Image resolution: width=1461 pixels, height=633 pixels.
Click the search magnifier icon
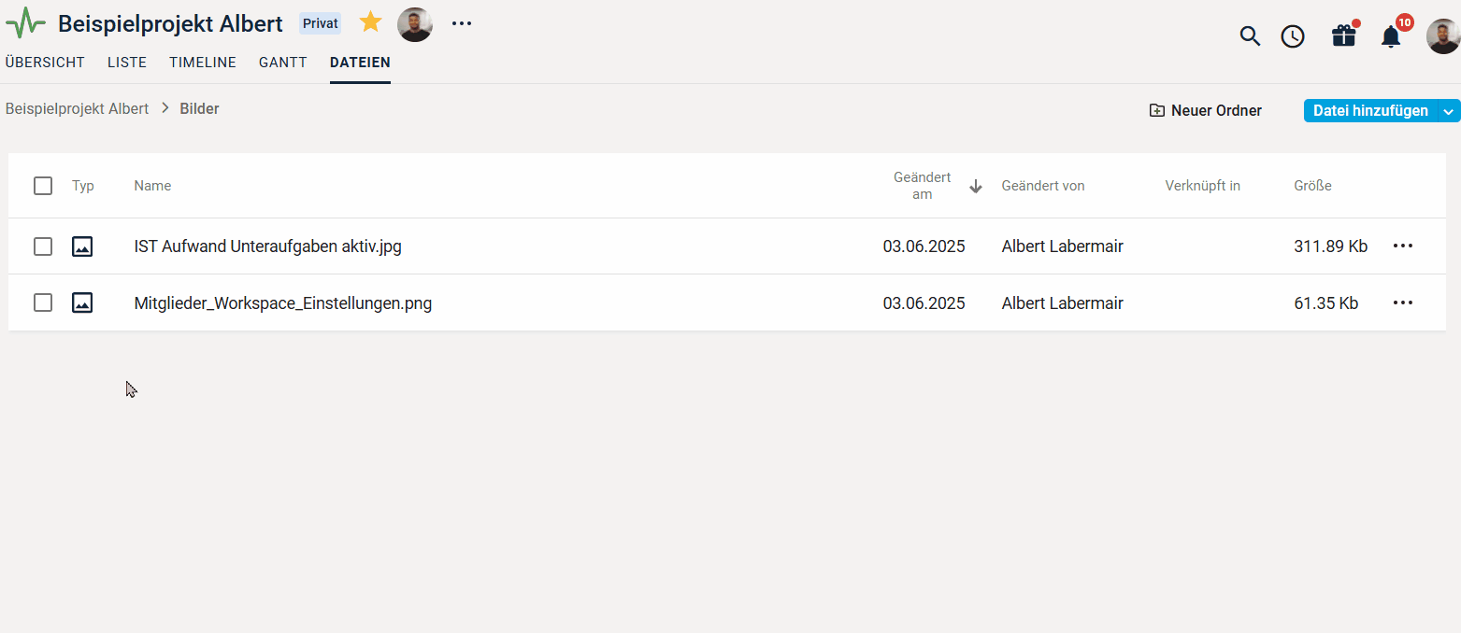1250,36
